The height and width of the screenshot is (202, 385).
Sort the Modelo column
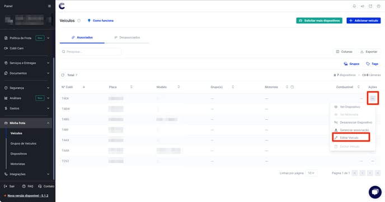pos(179,87)
